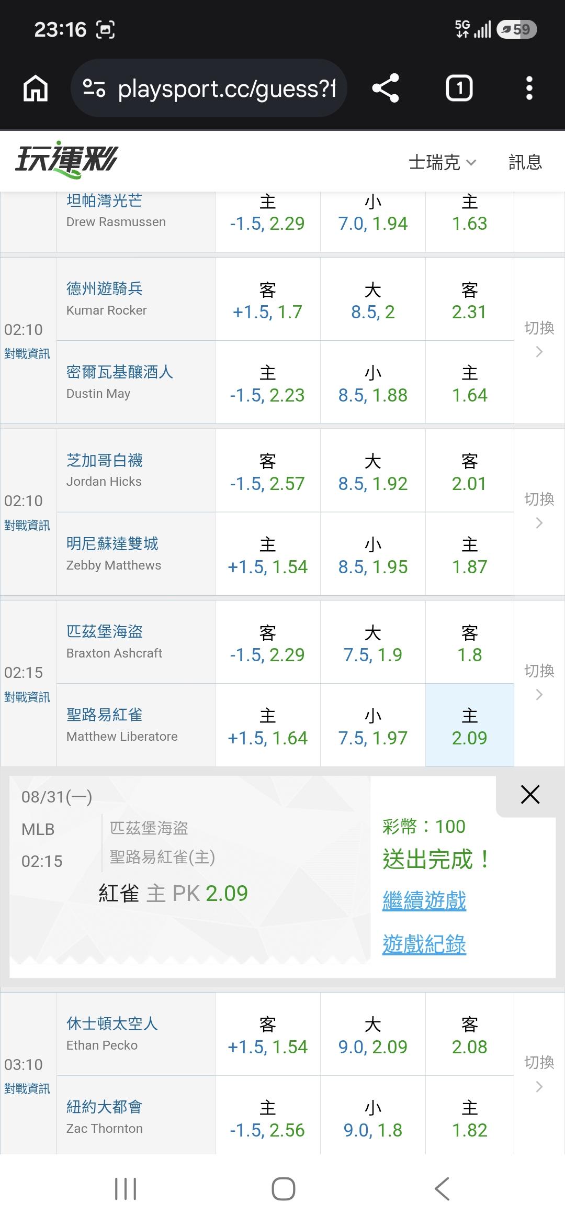Open the browser three-dot menu
Viewport: 565px width, 1225px height.
pyautogui.click(x=529, y=88)
